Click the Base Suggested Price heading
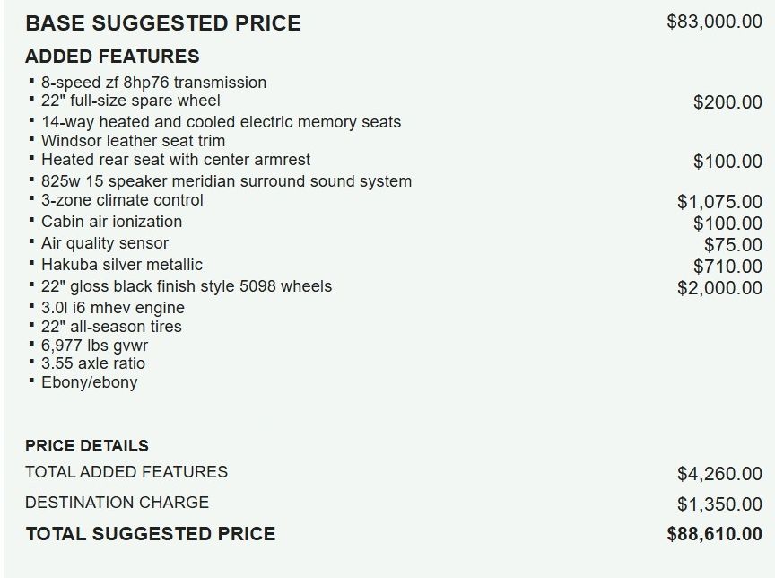Screen dimensions: 775x578 [163, 23]
